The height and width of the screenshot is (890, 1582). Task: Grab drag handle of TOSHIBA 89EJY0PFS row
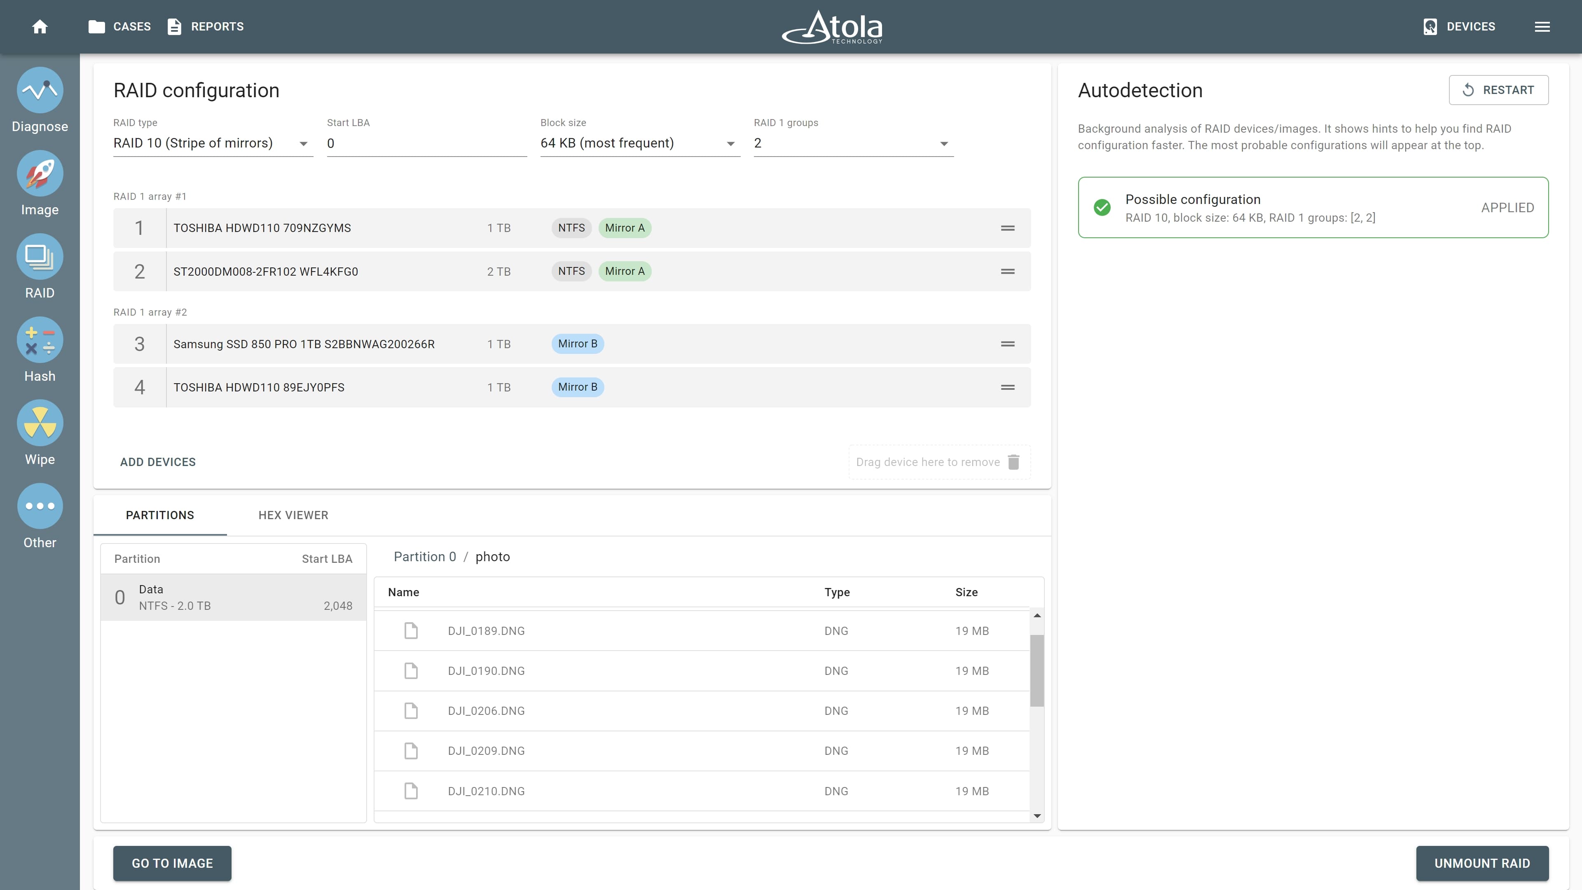pyautogui.click(x=1008, y=388)
